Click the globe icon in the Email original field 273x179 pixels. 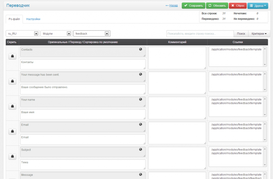point(140,124)
